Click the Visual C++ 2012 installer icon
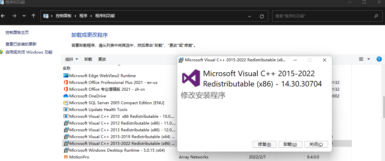Viewport: 385px width, 161px height. (66, 123)
